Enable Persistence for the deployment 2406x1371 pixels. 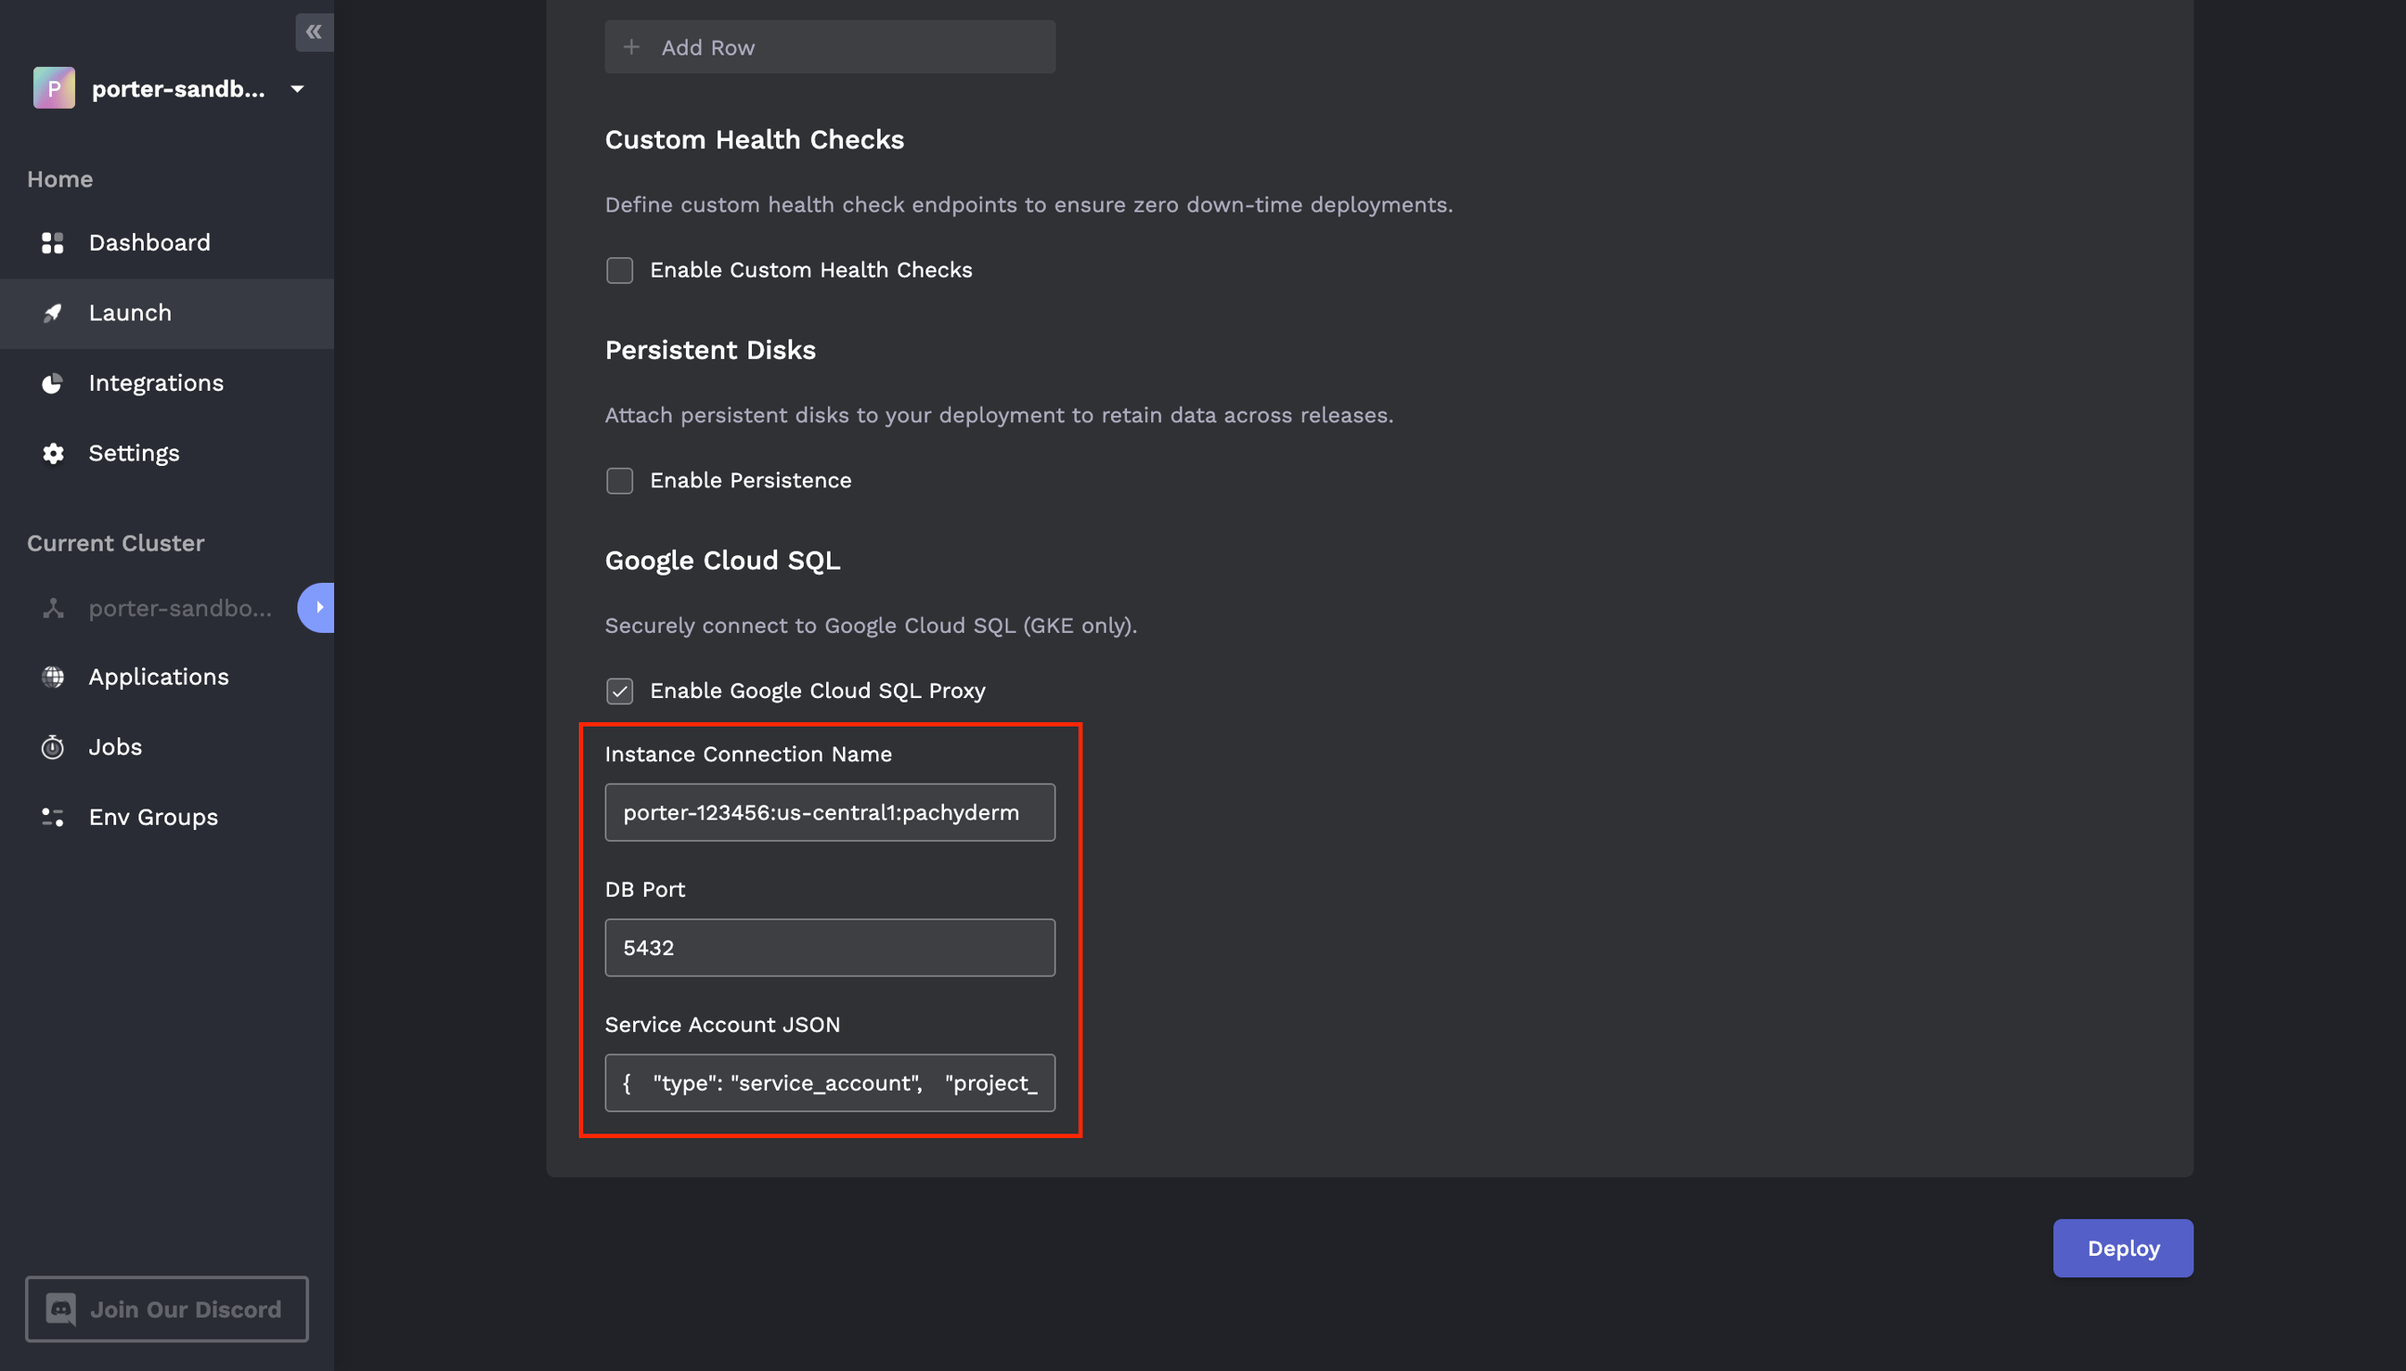tap(619, 480)
